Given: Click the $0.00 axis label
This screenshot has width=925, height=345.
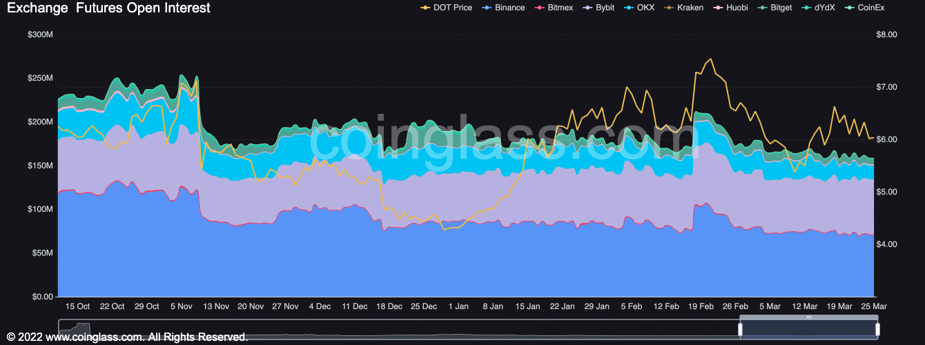Looking at the screenshot, I should pyautogui.click(x=42, y=297).
